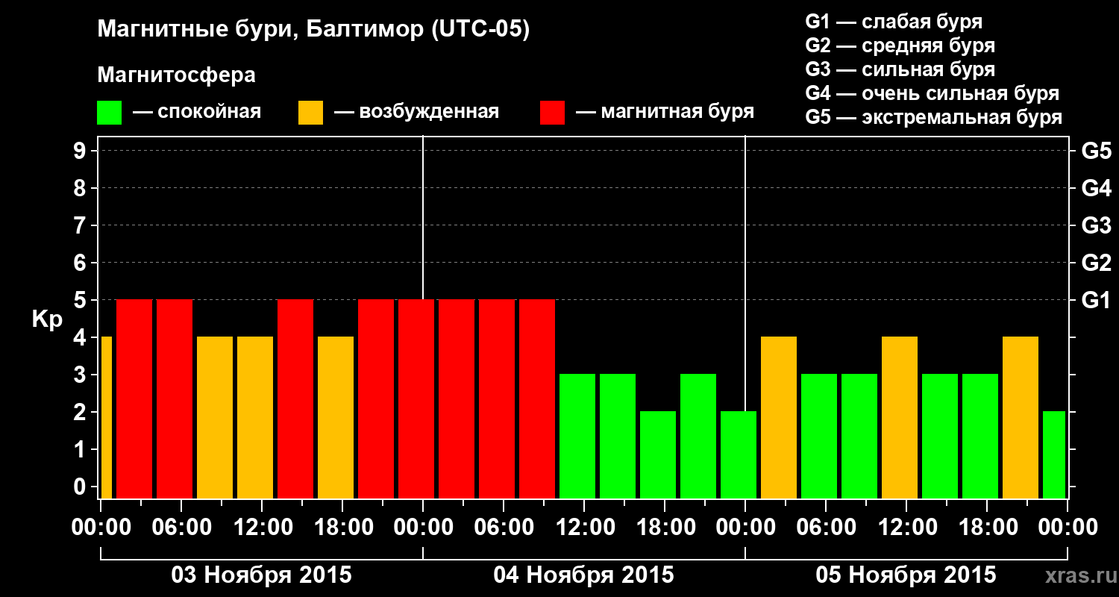Image resolution: width=1119 pixels, height=597 pixels.
Task: Click the '5' tick label on the Kp axis
Action: (81, 300)
